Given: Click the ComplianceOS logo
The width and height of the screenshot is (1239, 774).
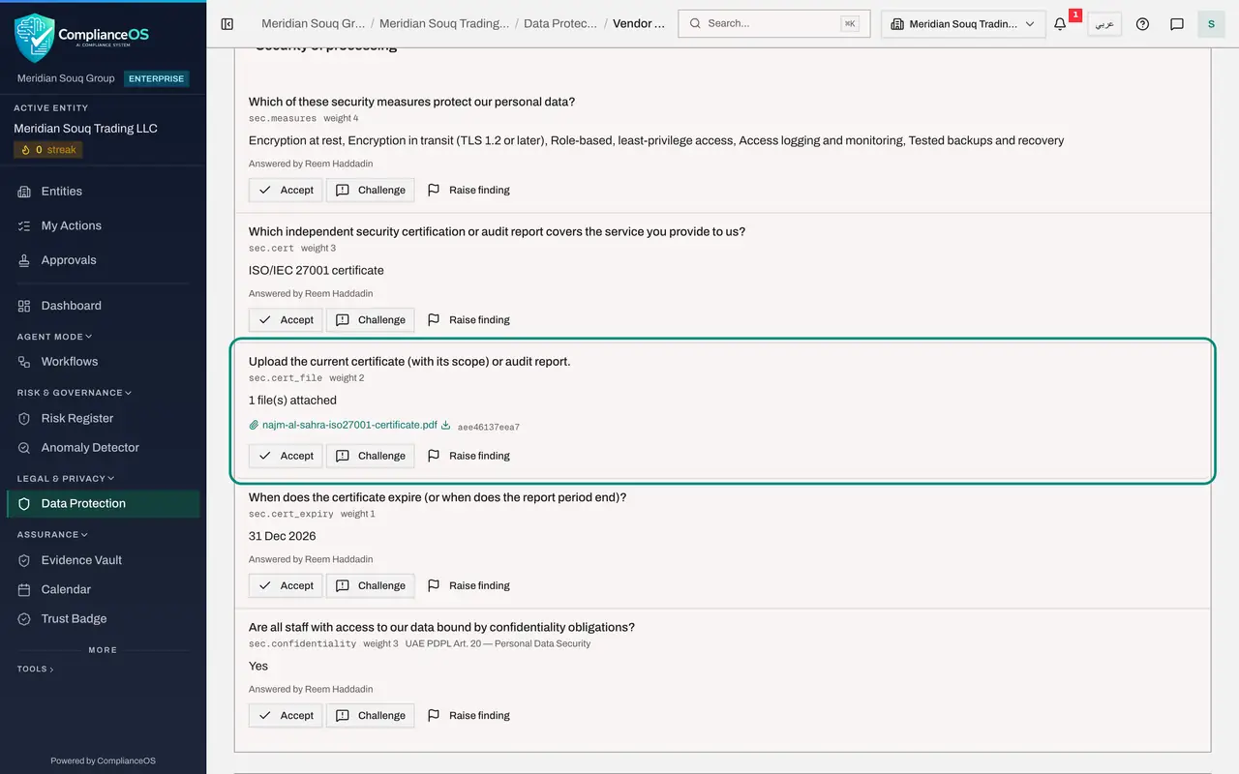Looking at the screenshot, I should coord(82,37).
